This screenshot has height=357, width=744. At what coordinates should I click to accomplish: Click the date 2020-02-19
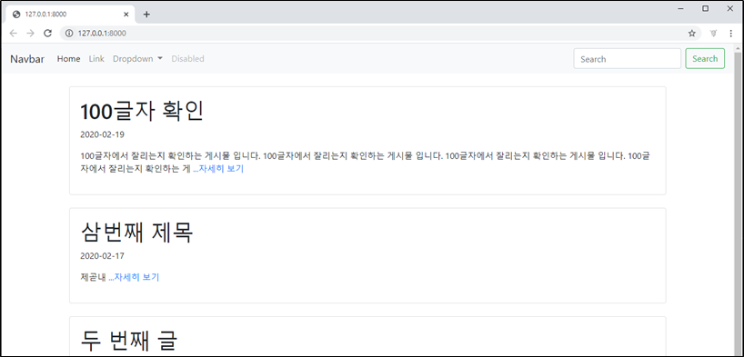coord(103,134)
